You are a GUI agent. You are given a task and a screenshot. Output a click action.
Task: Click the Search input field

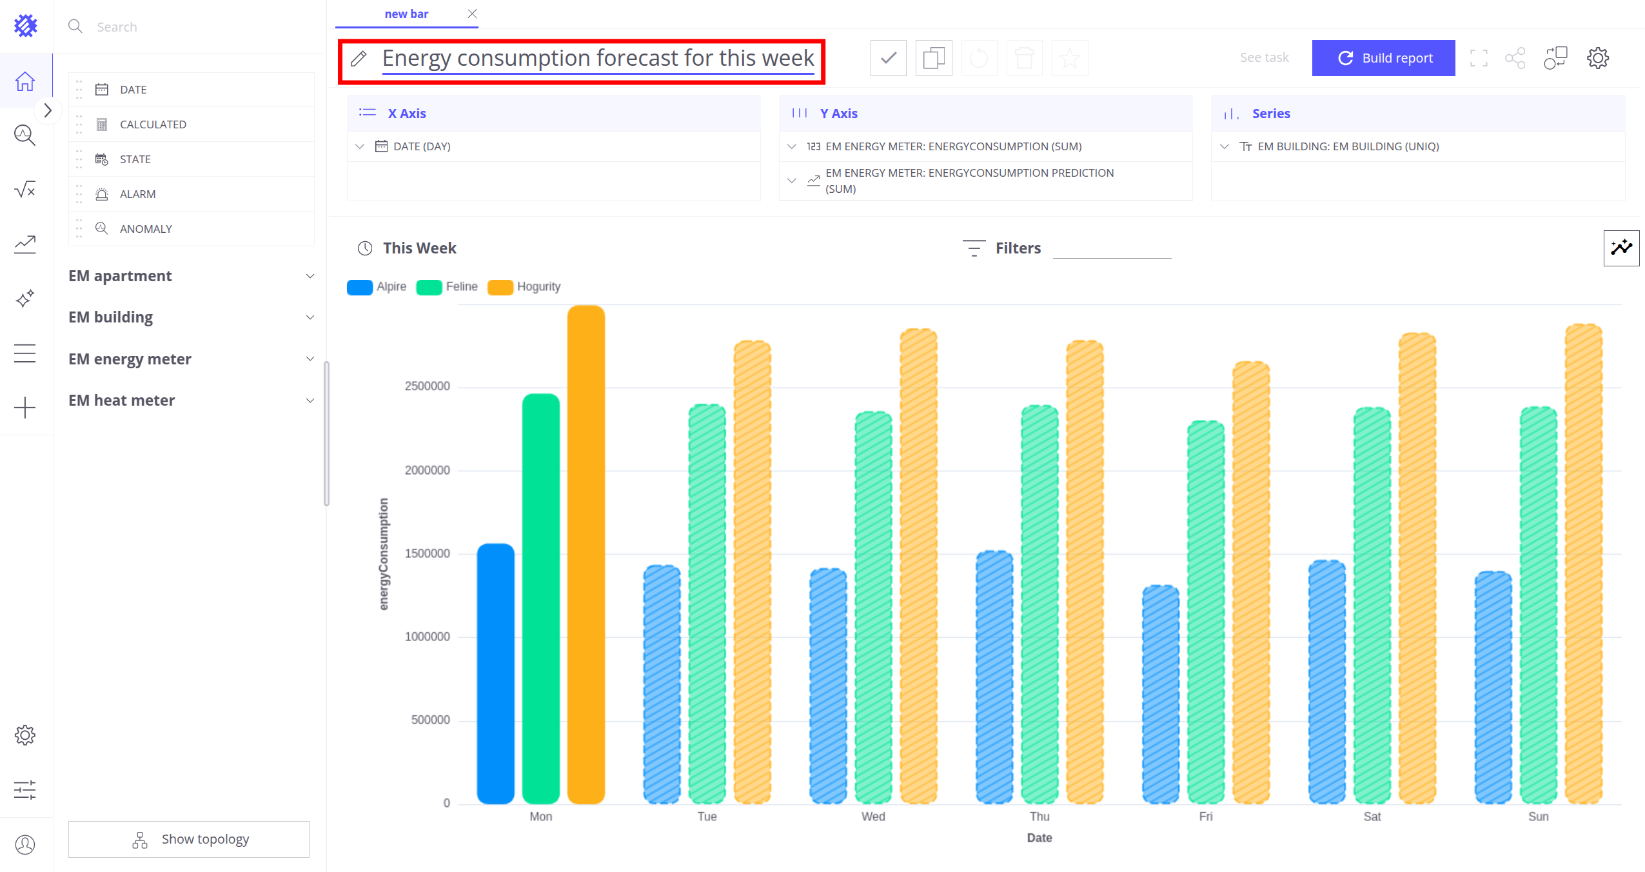coord(193,27)
